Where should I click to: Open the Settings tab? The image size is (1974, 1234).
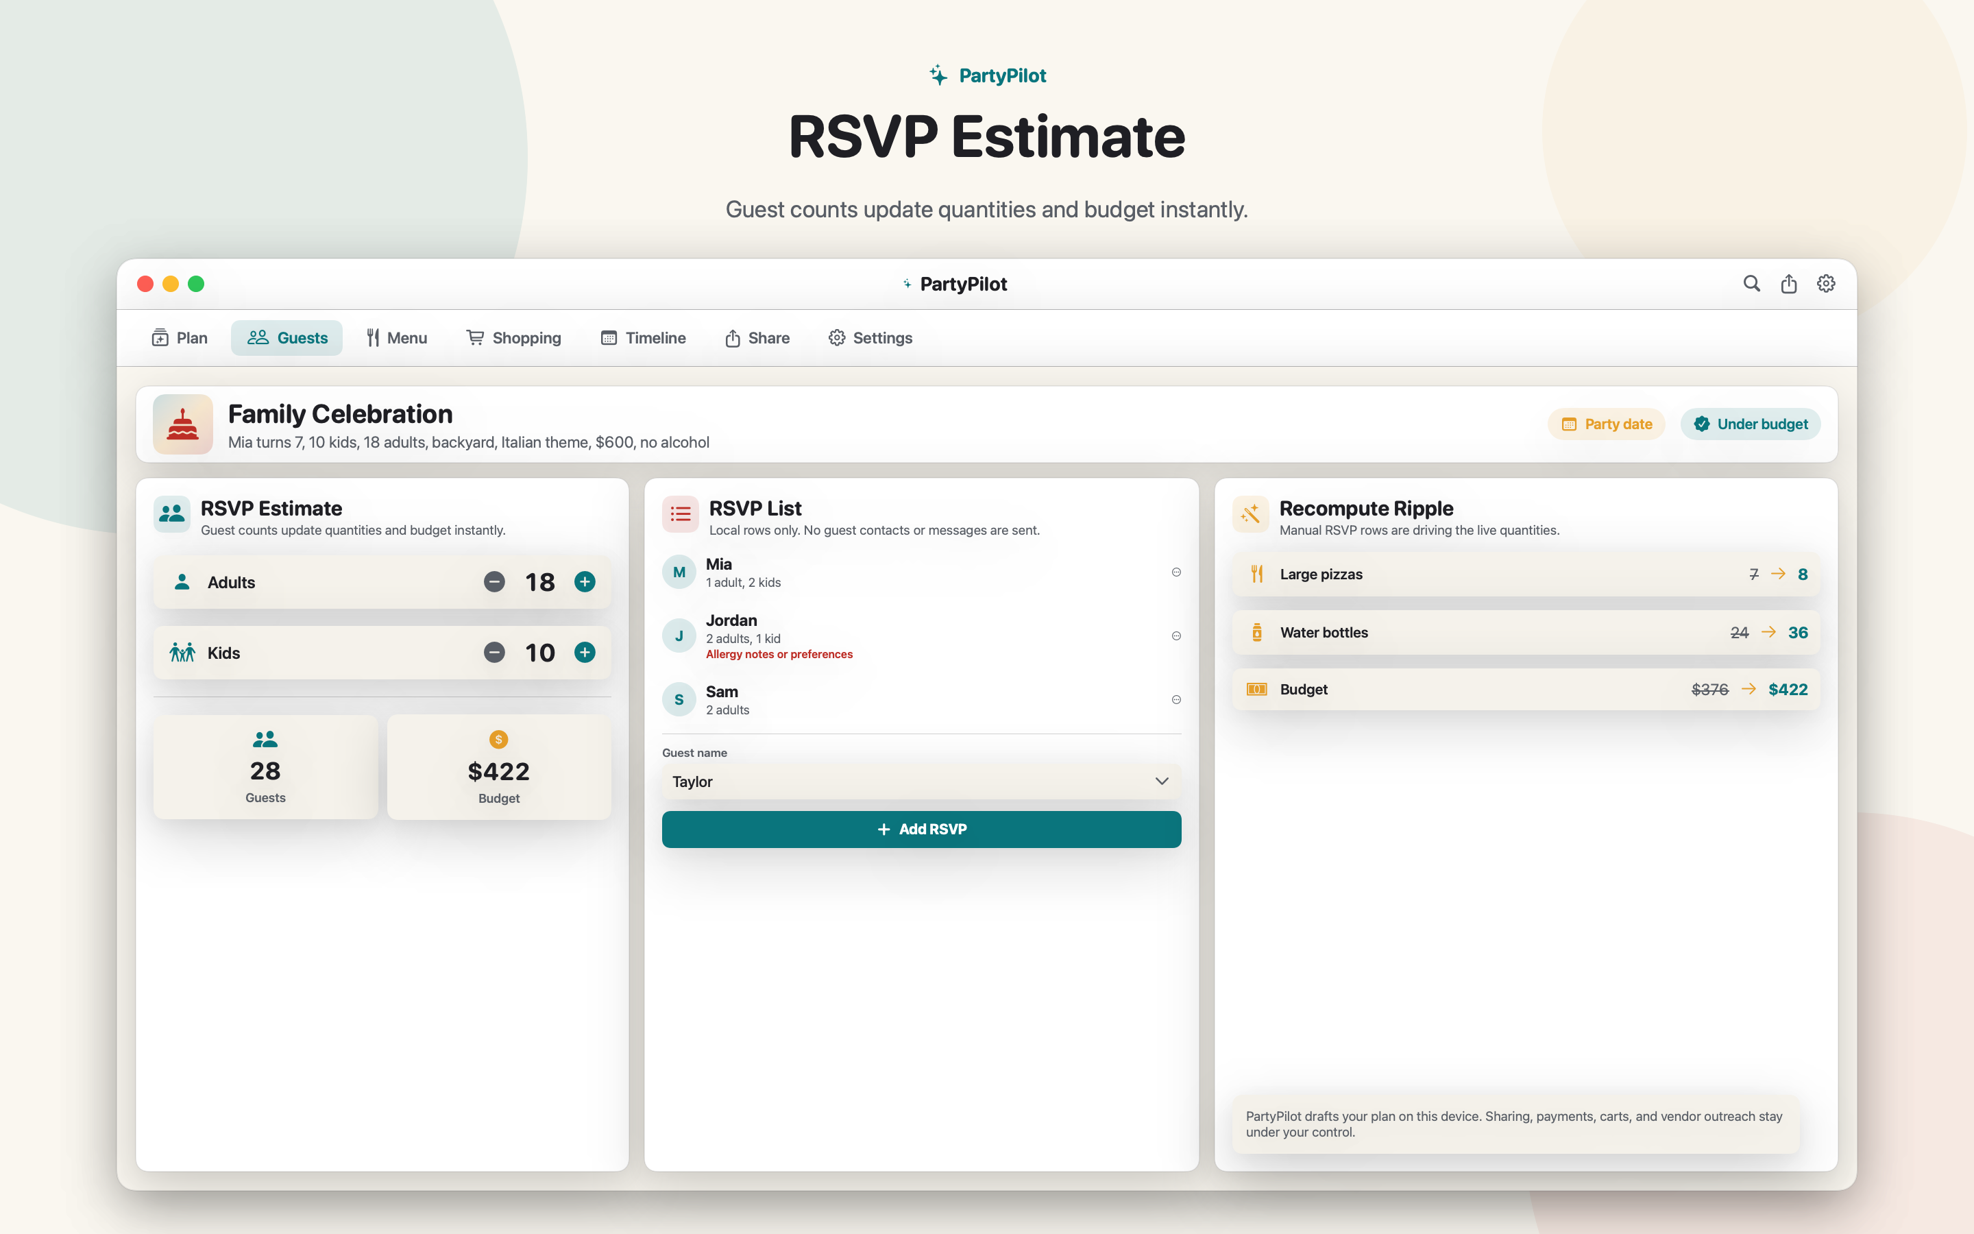coord(870,338)
